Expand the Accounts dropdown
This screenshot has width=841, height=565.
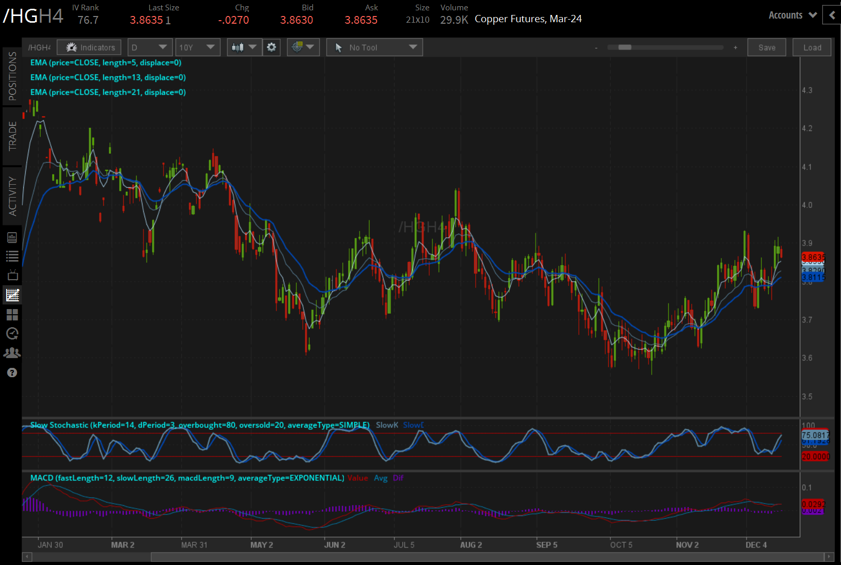click(793, 15)
